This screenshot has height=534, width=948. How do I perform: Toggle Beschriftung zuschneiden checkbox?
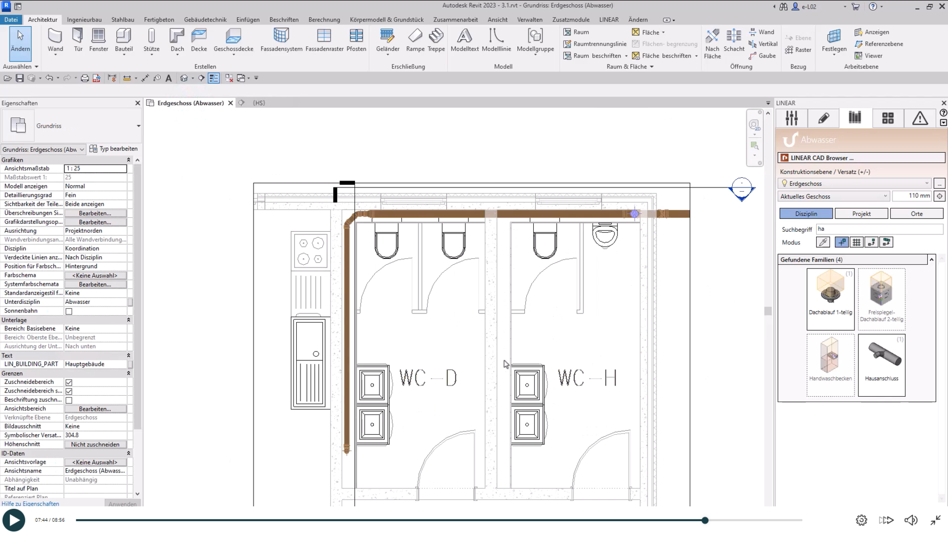coord(69,400)
